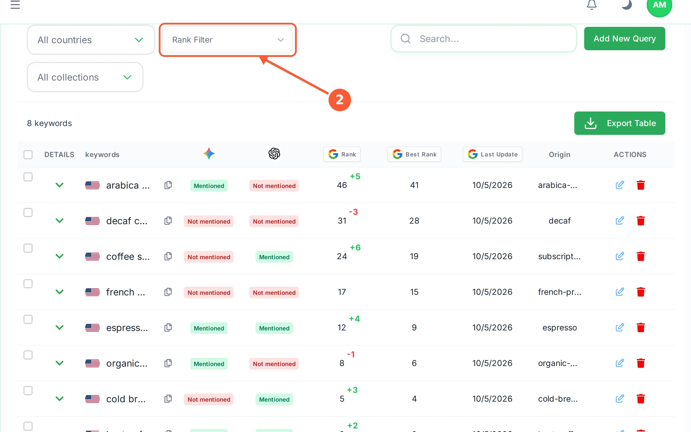Expand details for the arabica row
691x432 pixels.
pyautogui.click(x=60, y=185)
